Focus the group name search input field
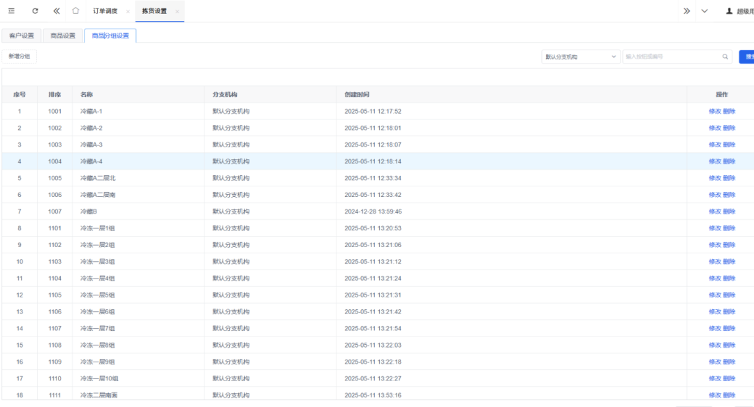 (x=670, y=57)
